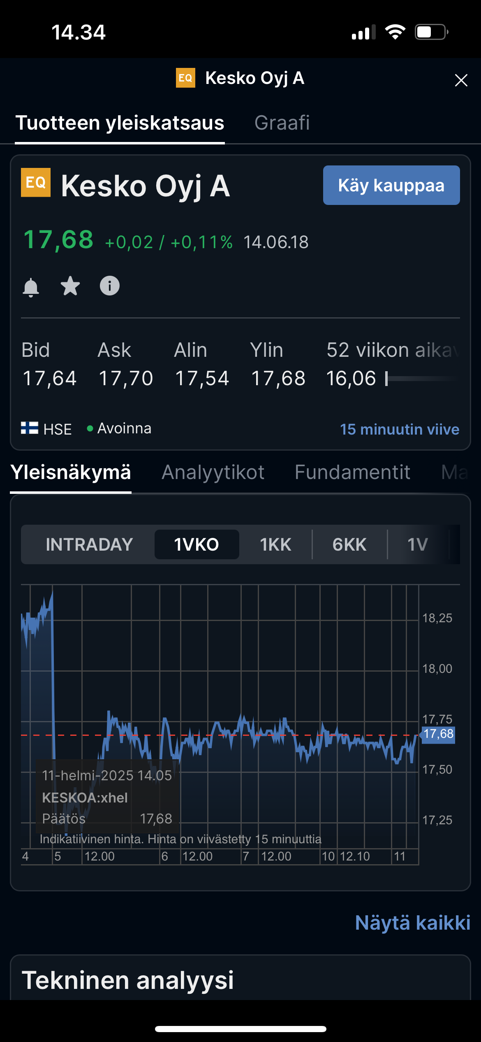This screenshot has height=1042, width=481.
Task: Tap the cellular signal icon
Action: (364, 32)
